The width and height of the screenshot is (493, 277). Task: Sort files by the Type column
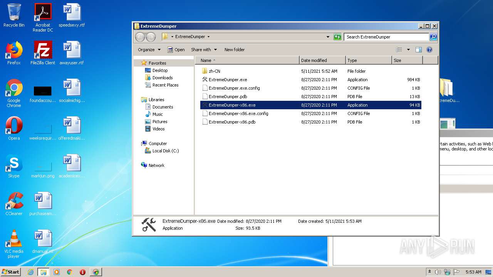pyautogui.click(x=369, y=60)
